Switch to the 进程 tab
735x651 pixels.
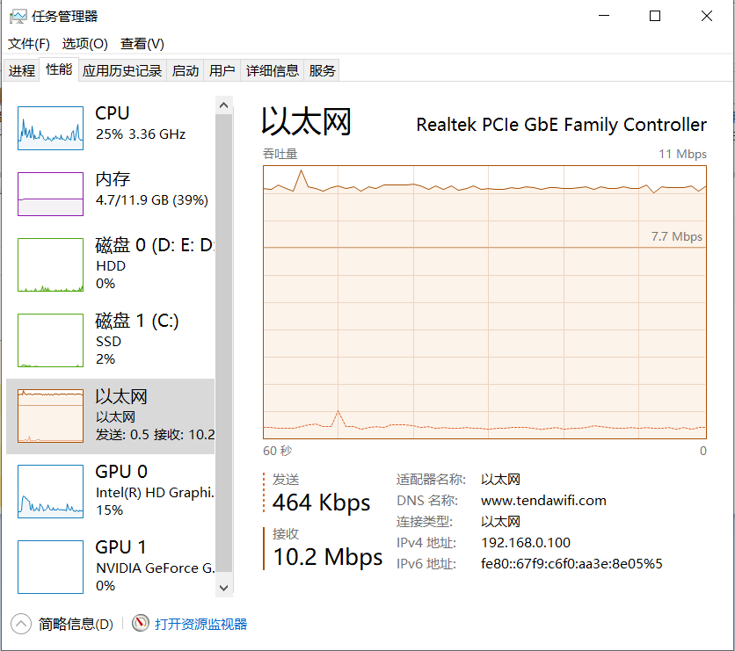click(22, 71)
